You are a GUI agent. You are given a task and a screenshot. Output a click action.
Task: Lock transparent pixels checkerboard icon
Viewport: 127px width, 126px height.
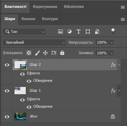(29, 53)
